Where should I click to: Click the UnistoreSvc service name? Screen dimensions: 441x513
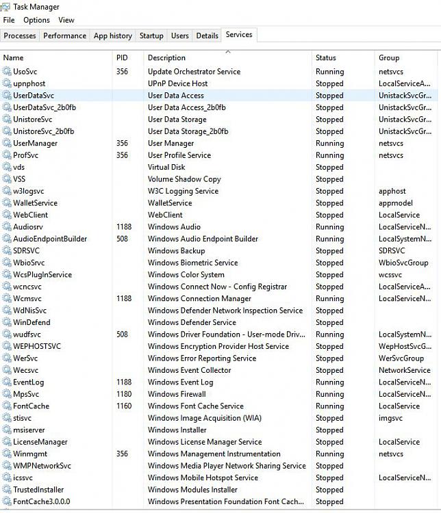(32, 119)
